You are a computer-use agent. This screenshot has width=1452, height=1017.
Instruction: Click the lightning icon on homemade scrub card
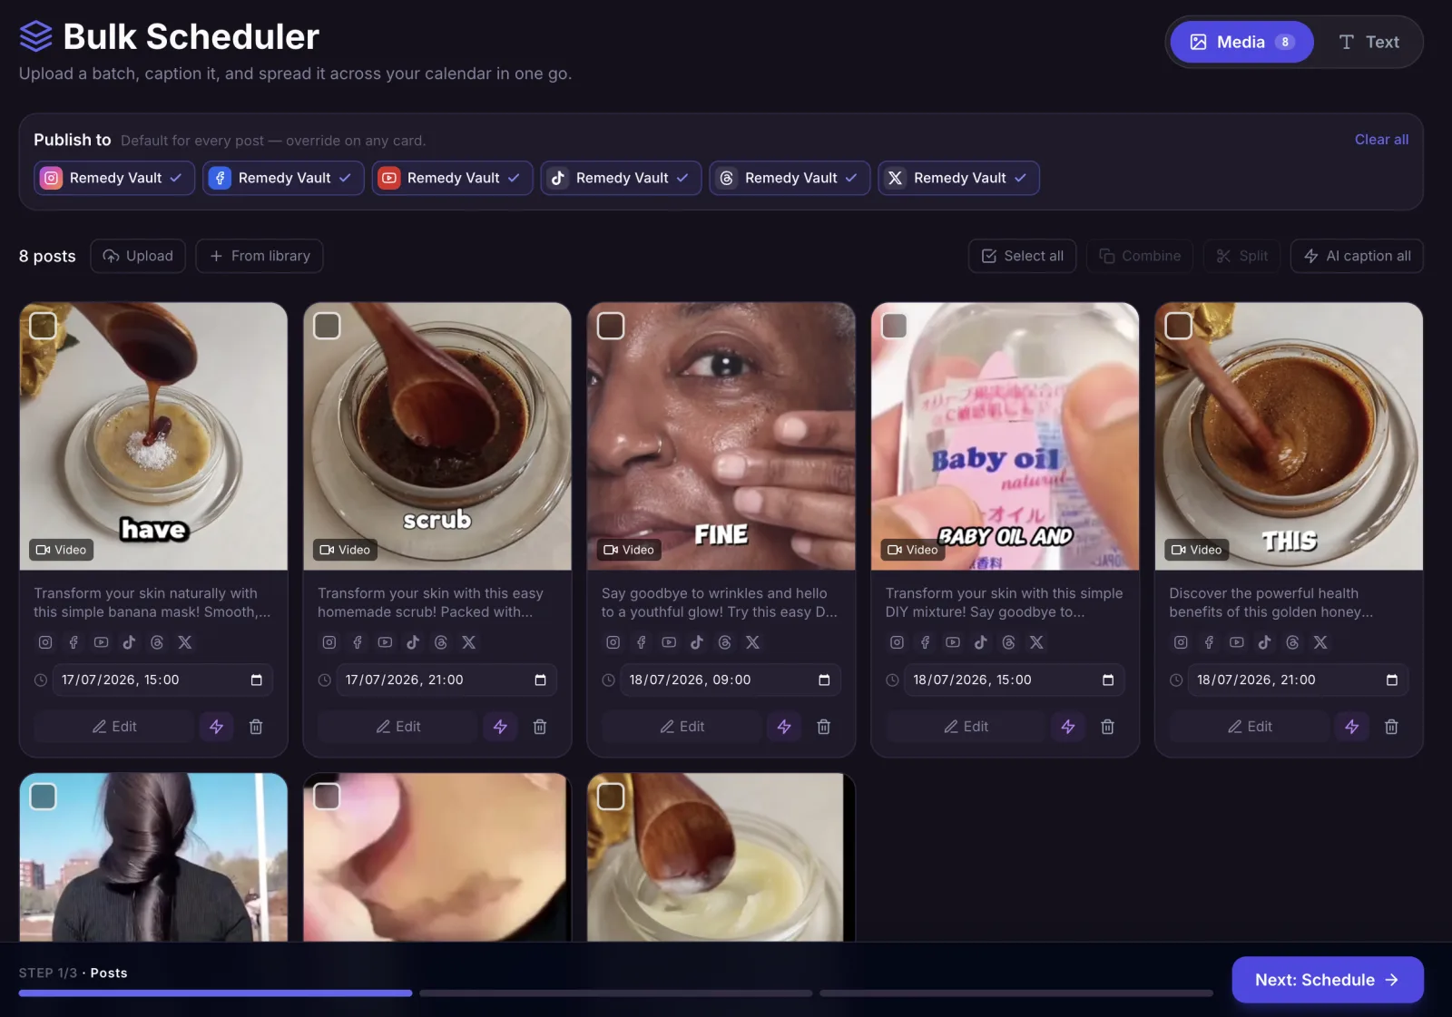pyautogui.click(x=500, y=727)
